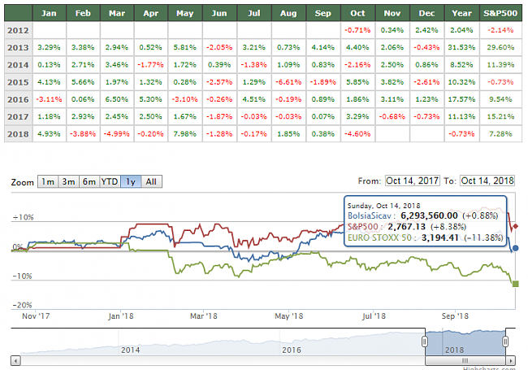Viewport: 528px width, 370px height.
Task: Click the green EURO STOXX 50 square marker
Action: 516,283
